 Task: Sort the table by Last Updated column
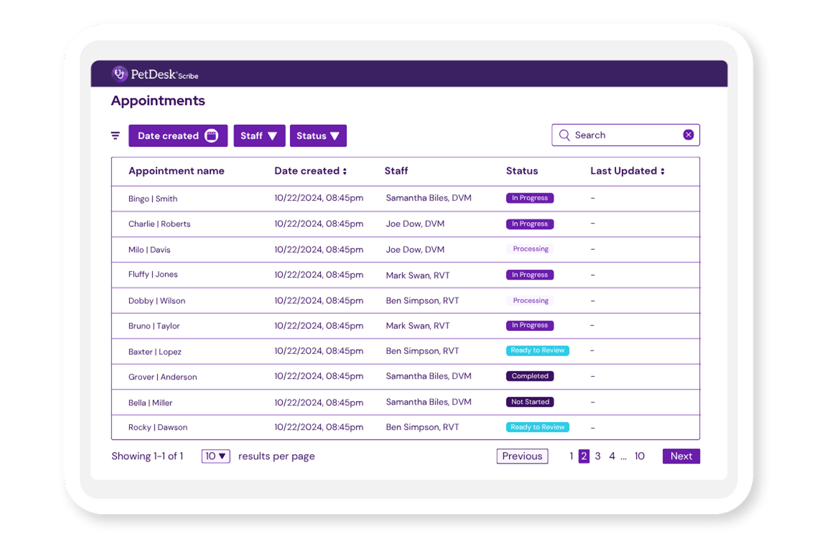coord(663,171)
